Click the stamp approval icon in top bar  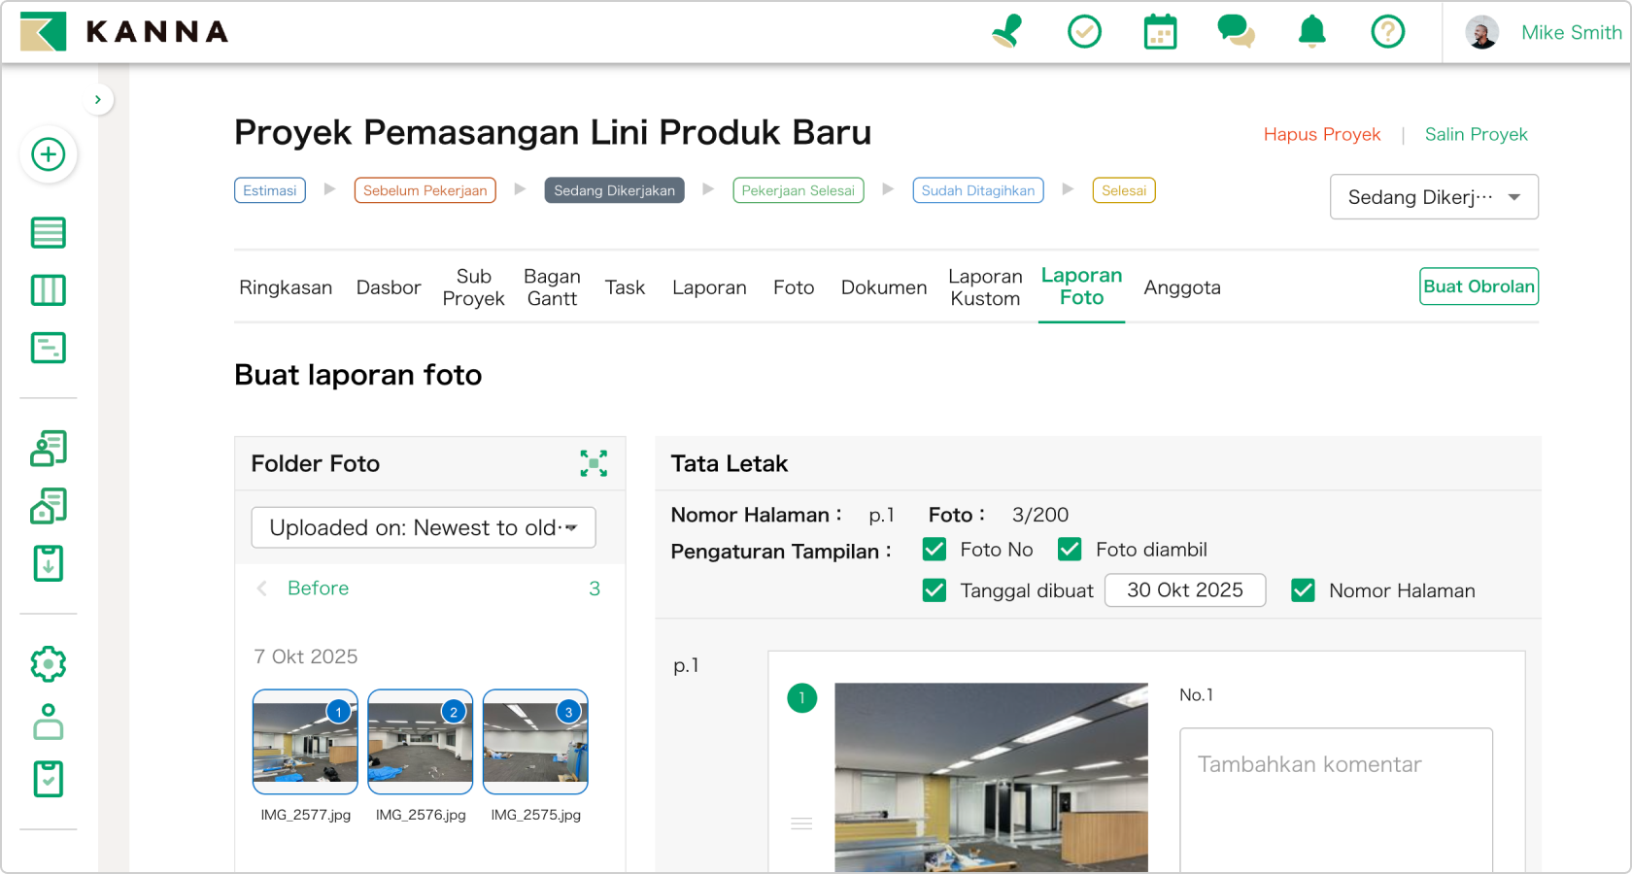(1006, 31)
